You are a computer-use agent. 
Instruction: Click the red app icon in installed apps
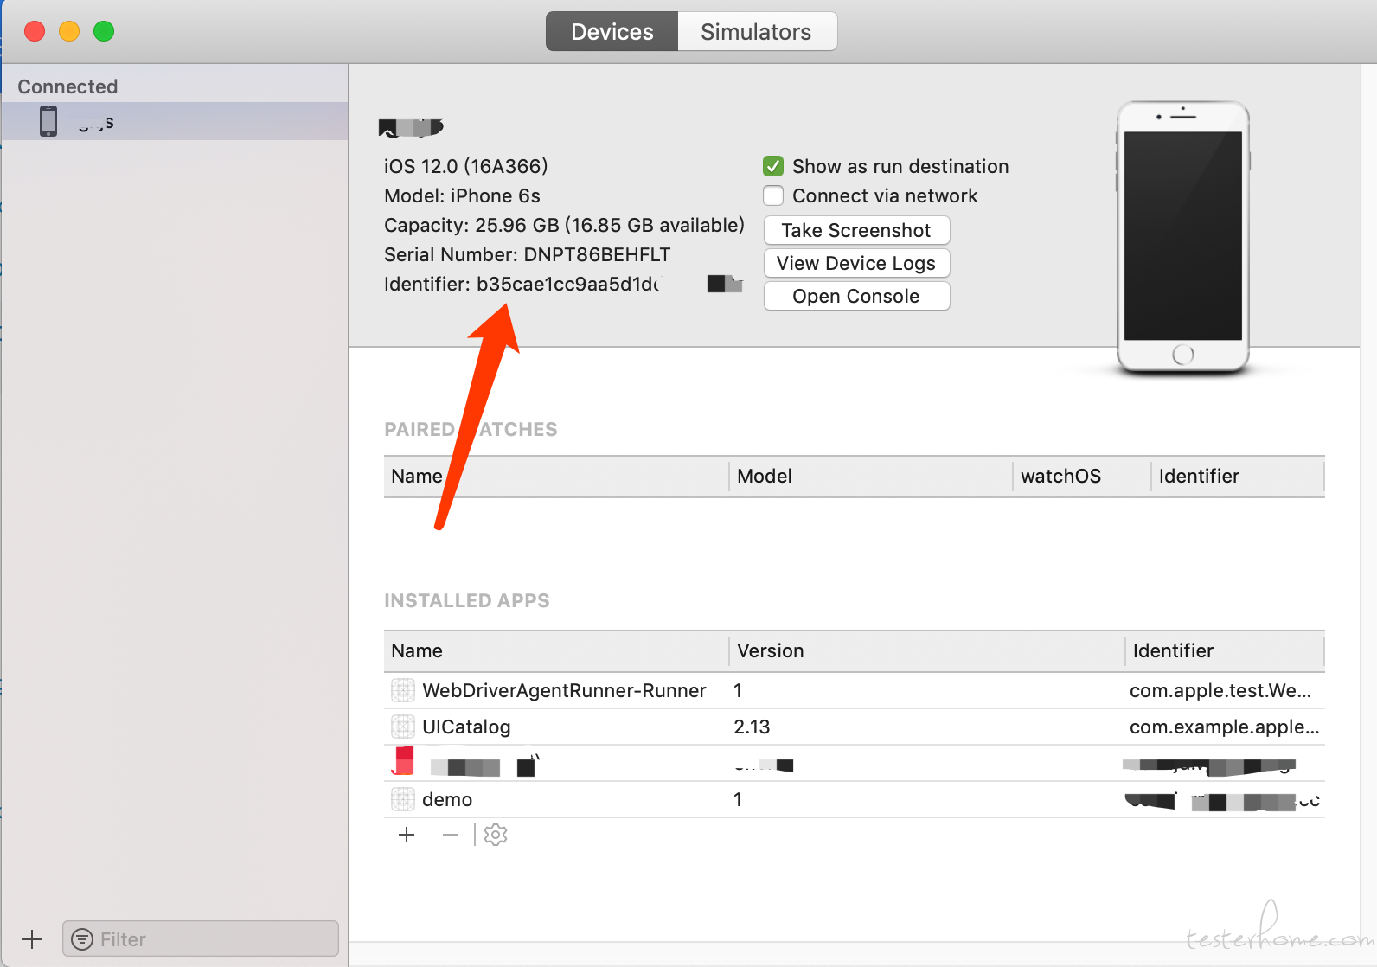click(x=403, y=761)
